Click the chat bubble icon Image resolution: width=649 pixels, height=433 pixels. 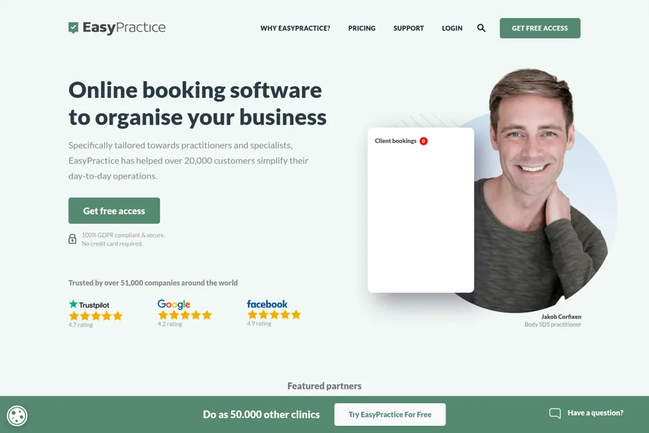554,413
